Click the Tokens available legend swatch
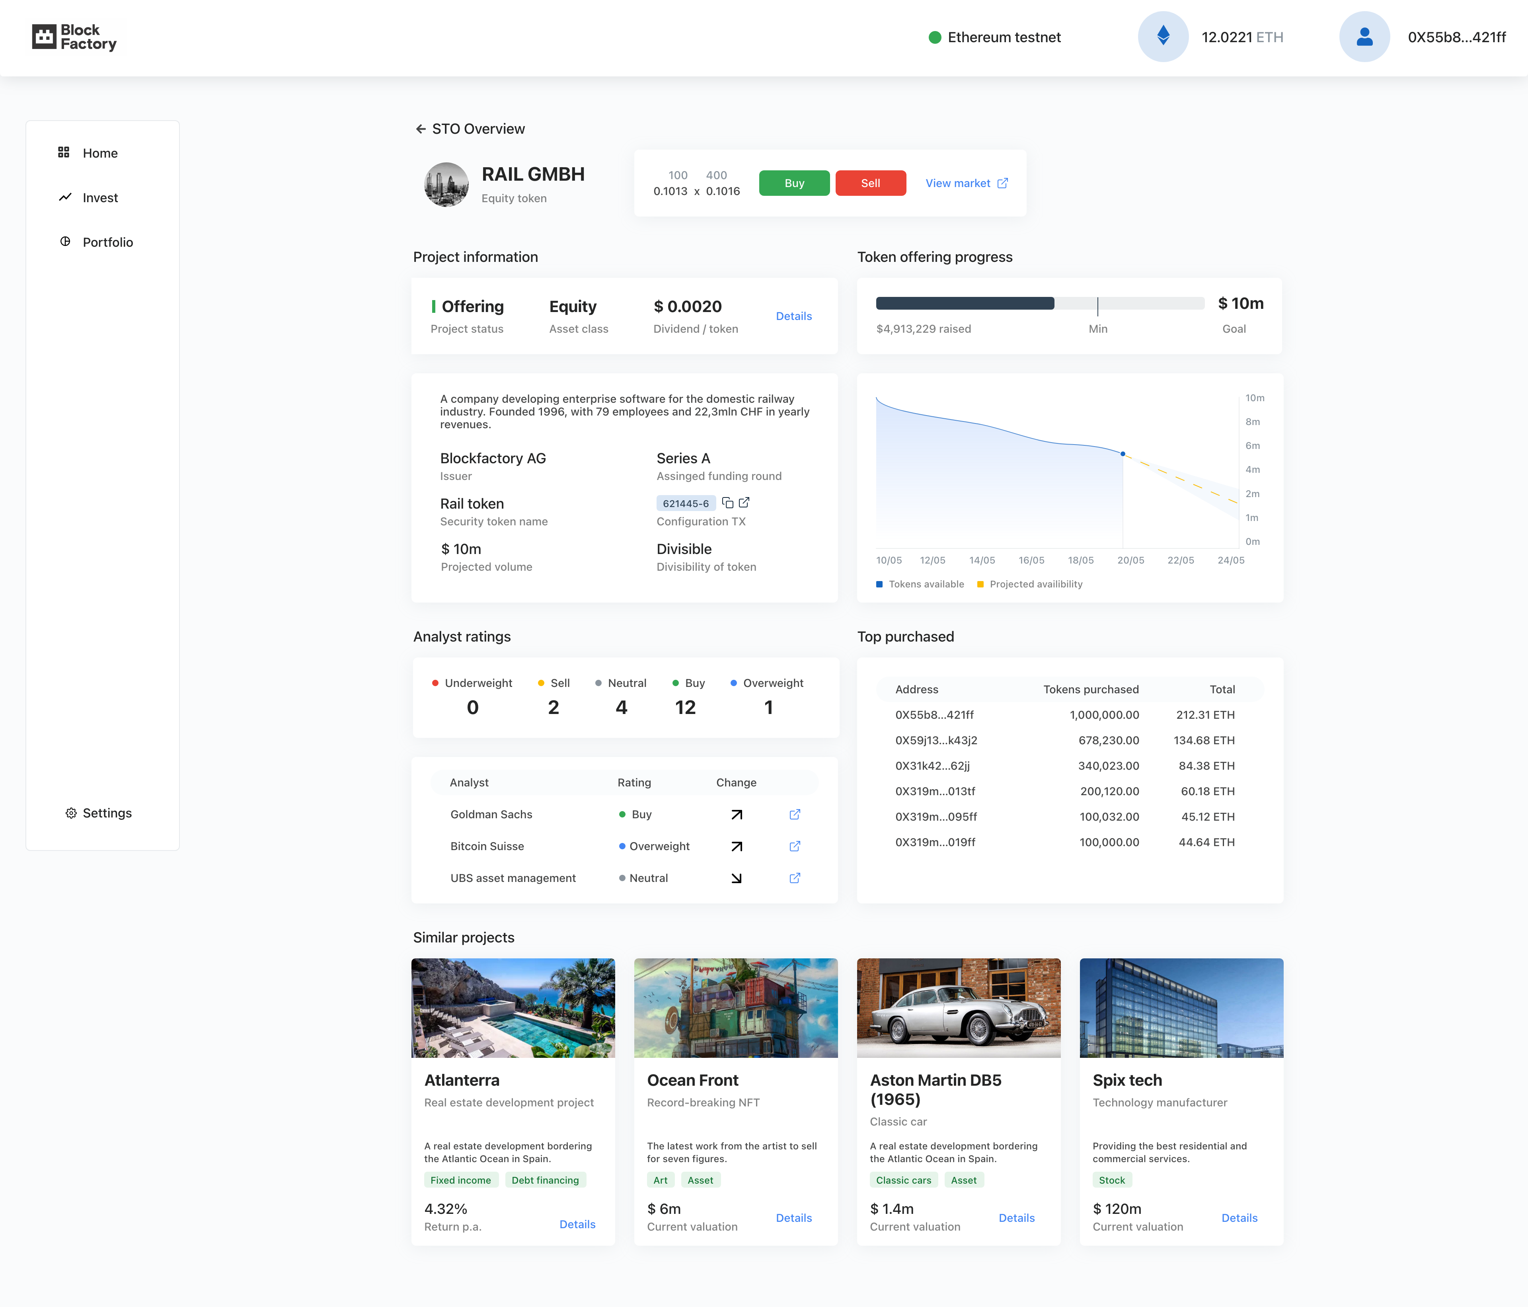The width and height of the screenshot is (1528, 1307). click(x=879, y=584)
